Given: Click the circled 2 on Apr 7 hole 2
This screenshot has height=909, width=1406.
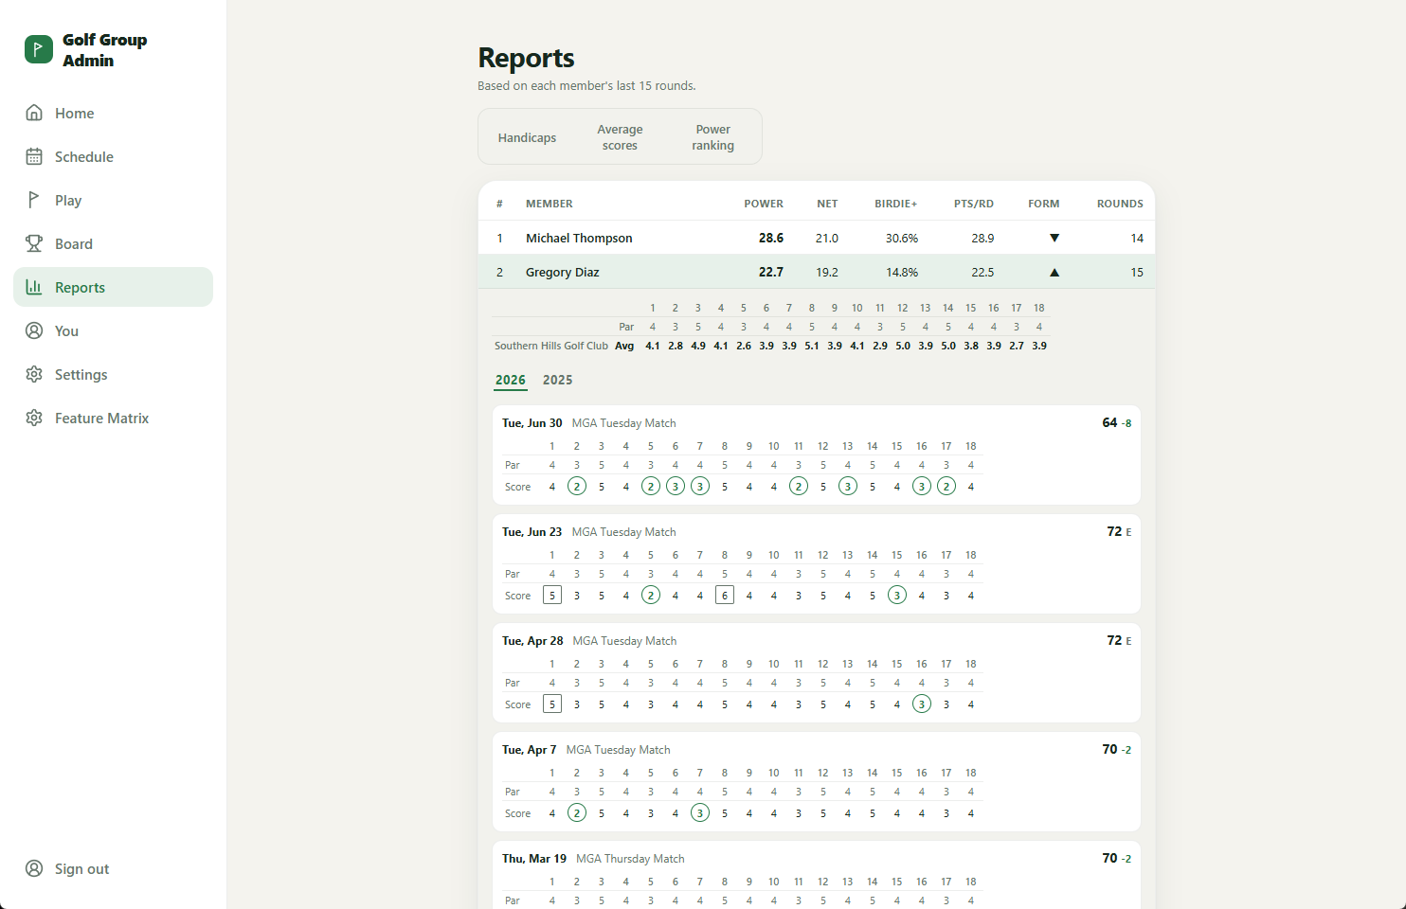Looking at the screenshot, I should (577, 812).
